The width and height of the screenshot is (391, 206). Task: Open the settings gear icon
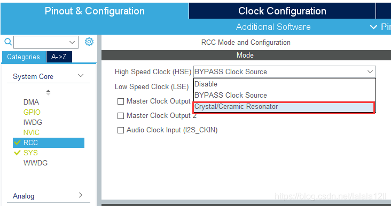(x=89, y=42)
